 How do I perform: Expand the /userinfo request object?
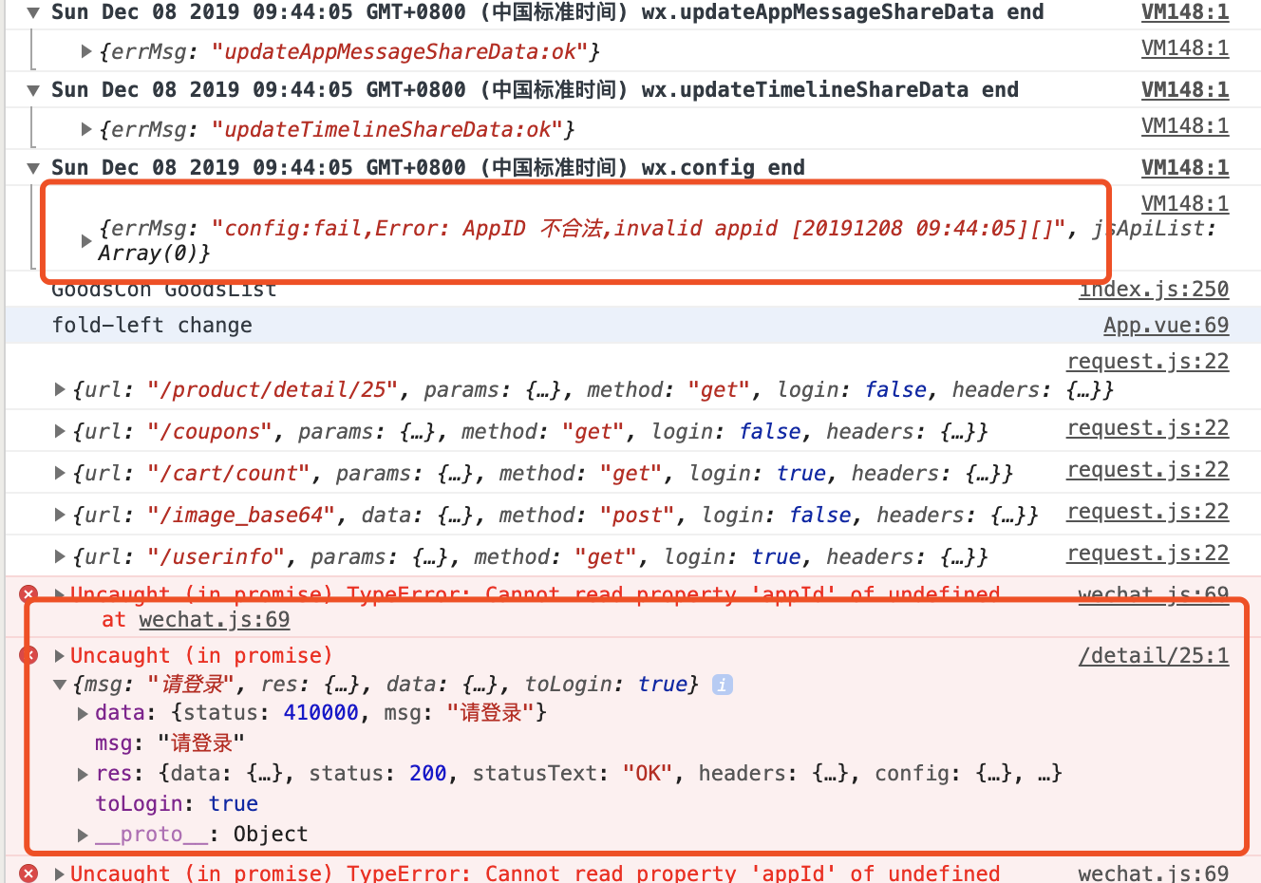[x=60, y=556]
